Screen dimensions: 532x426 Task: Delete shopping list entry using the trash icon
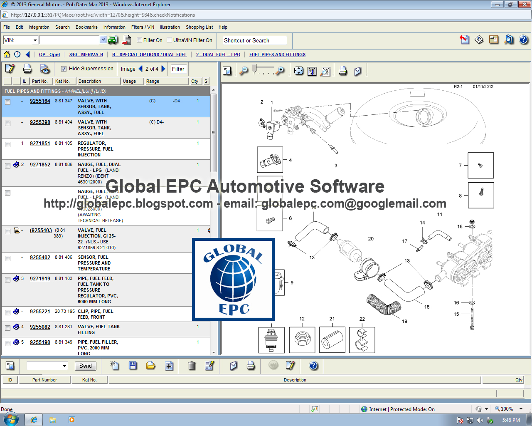(x=191, y=366)
